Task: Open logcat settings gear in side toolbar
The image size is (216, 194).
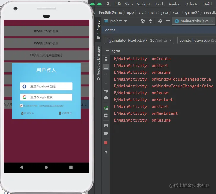Action: tap(106, 116)
